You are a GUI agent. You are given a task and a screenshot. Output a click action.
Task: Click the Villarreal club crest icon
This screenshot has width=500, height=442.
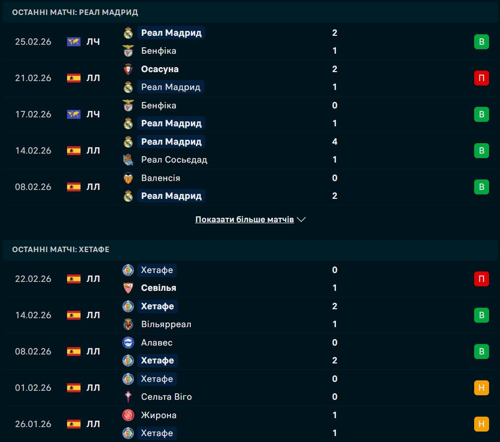128,324
